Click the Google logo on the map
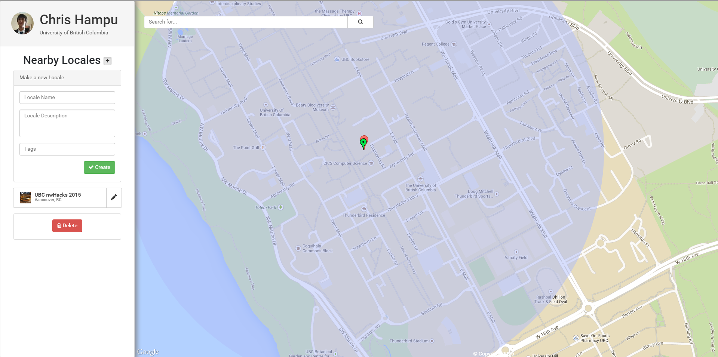 pos(148,352)
